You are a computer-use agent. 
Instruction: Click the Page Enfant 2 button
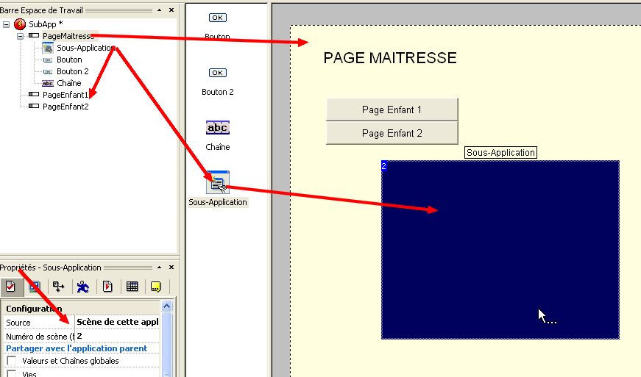point(392,134)
